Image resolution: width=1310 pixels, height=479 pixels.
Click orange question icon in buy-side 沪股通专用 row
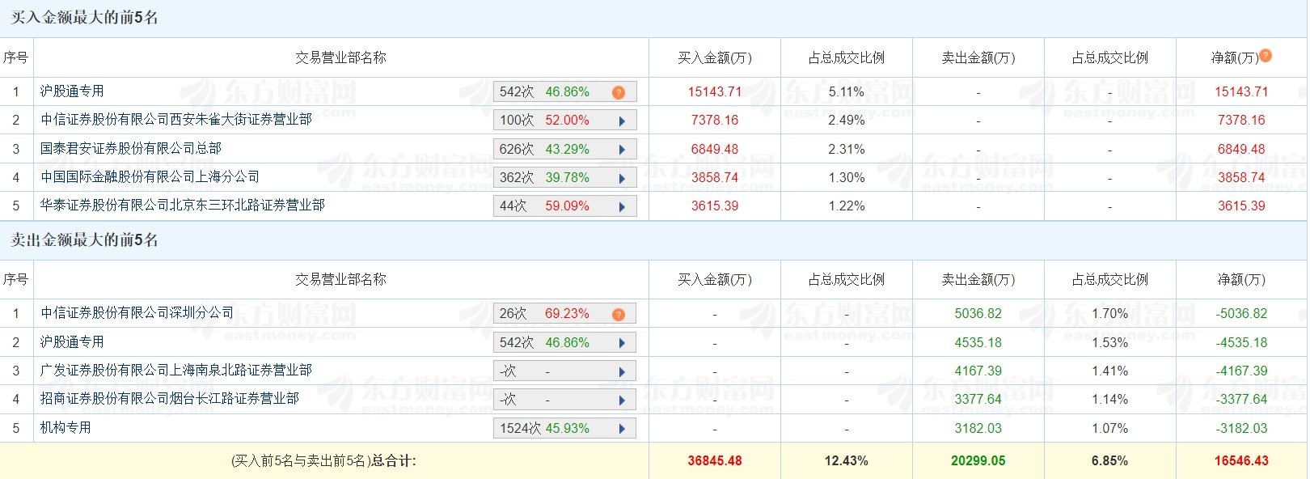pos(619,92)
